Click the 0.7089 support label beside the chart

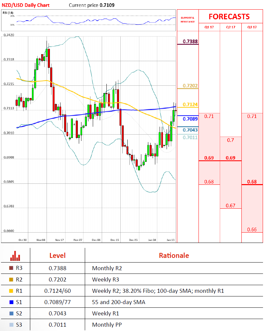pyautogui.click(x=190, y=119)
